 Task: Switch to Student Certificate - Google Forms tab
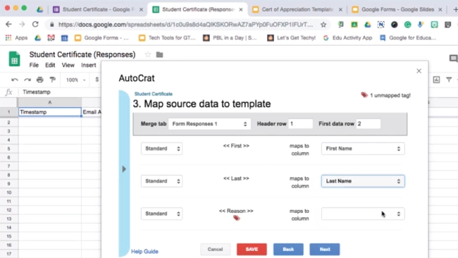coord(98,10)
